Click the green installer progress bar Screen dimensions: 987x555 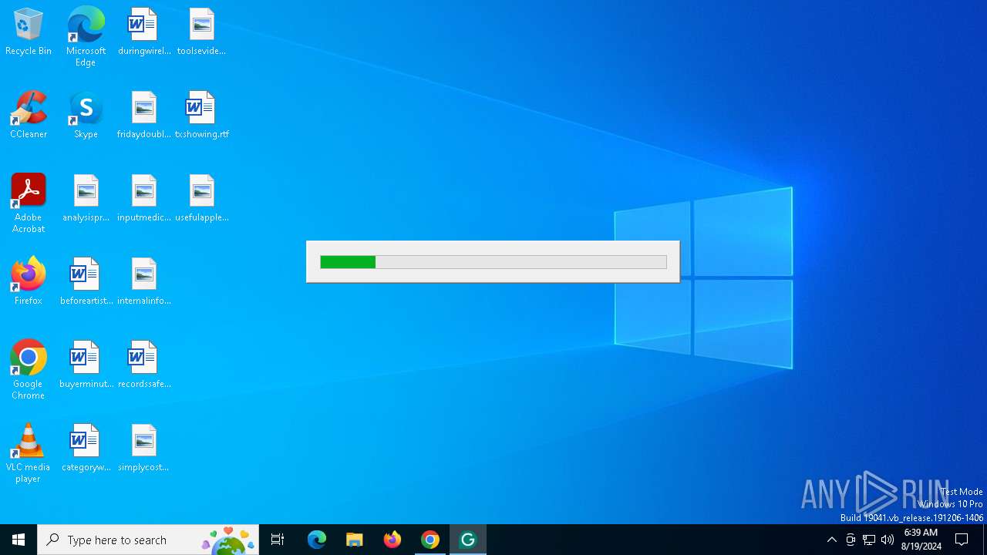coord(493,262)
